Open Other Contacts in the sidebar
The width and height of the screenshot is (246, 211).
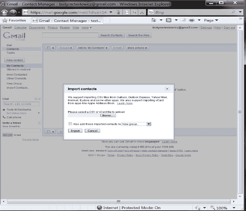click(x=16, y=78)
